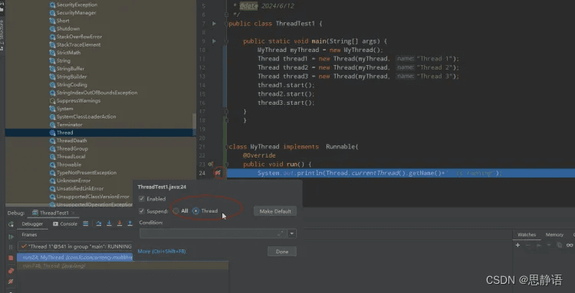Select UnknownError in class list
Image resolution: width=575 pixels, height=293 pixels.
point(74,181)
